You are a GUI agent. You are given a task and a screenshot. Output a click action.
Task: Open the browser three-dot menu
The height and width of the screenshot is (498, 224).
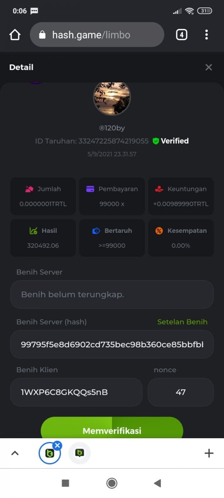point(206,35)
